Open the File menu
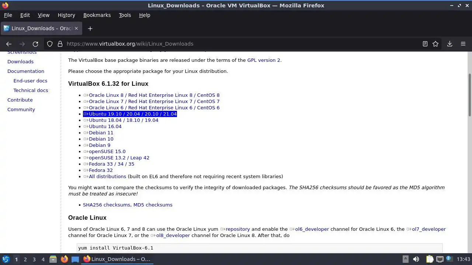Screen dimensions: 472x265 (8, 15)
